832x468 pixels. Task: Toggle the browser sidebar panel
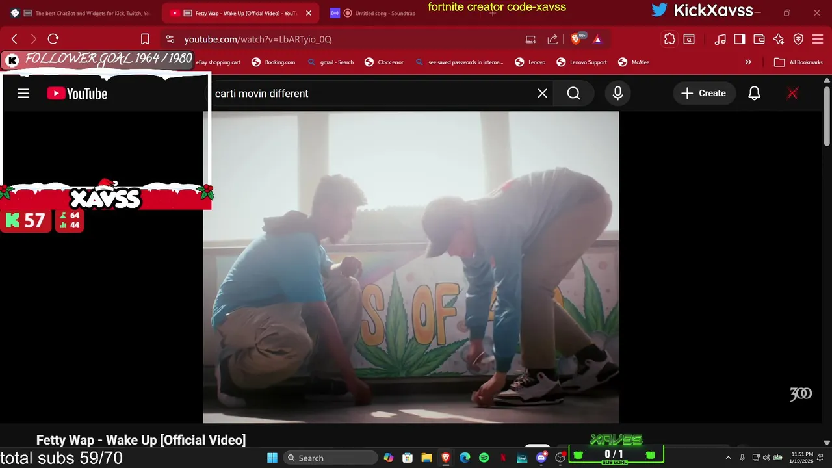pos(740,39)
